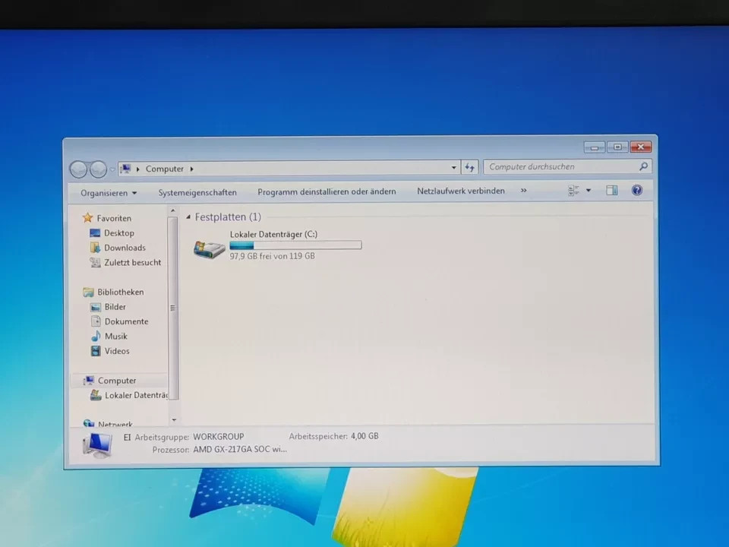Click Netzlaufwerk verbinden

460,191
